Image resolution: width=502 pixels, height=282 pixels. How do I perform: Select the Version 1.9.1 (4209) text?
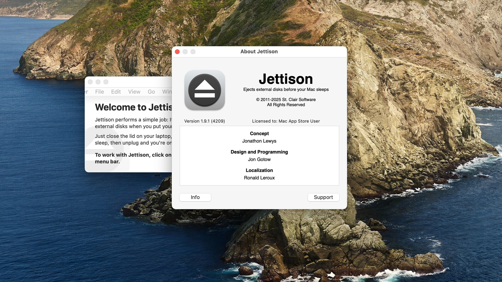click(x=205, y=121)
